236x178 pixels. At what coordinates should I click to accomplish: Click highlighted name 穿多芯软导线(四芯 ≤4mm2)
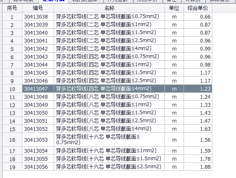pos(109,89)
